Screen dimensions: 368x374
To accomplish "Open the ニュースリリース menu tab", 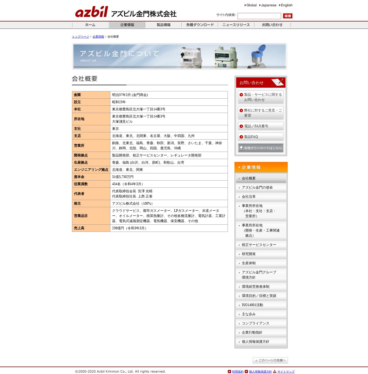I will click(x=236, y=25).
